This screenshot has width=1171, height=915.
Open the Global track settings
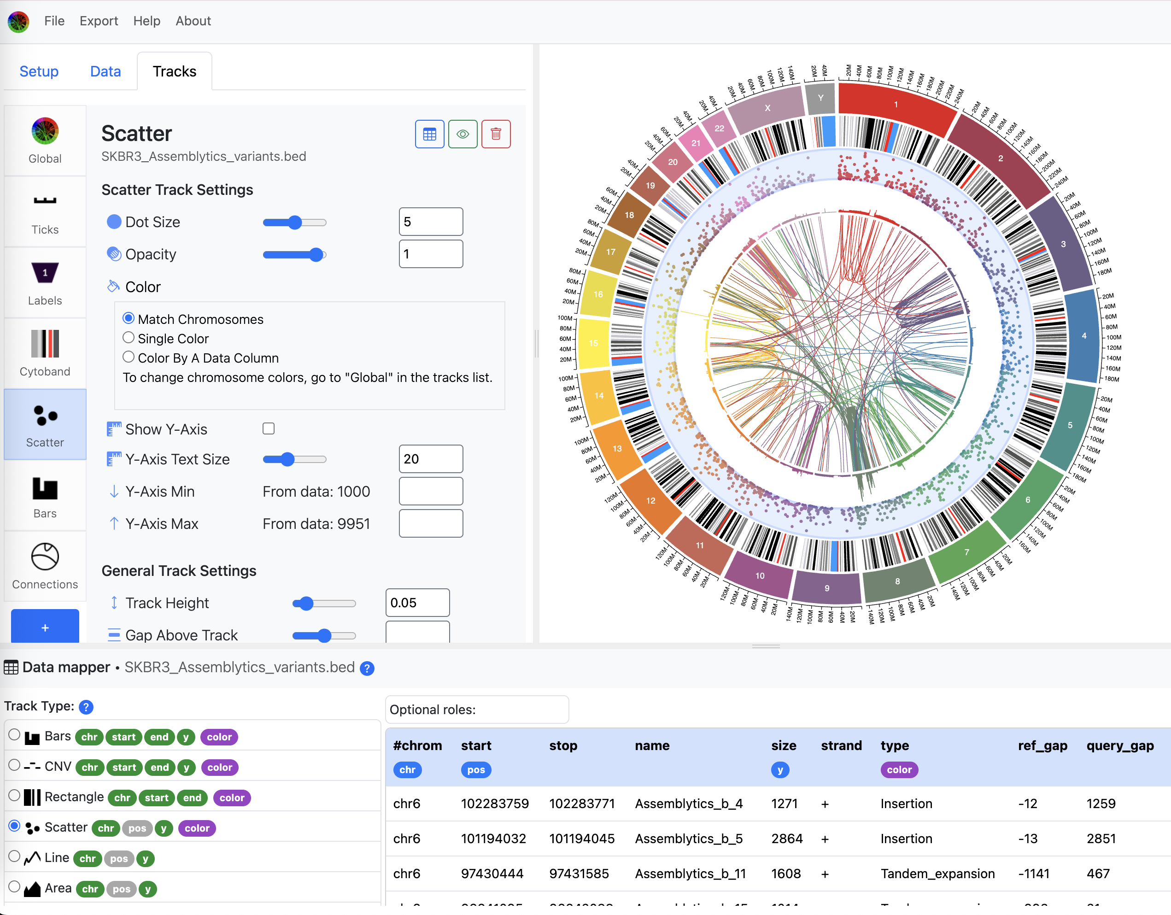[x=45, y=141]
